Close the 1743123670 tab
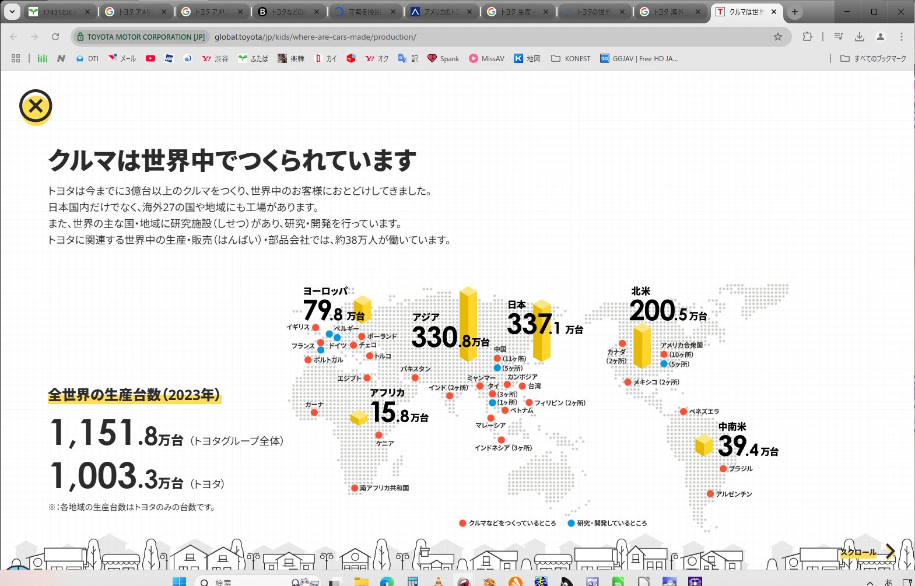 point(87,12)
